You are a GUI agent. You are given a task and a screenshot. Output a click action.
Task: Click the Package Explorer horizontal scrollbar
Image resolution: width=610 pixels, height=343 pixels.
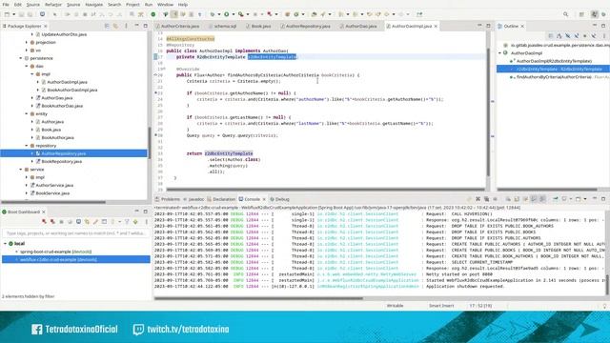pyautogui.click(x=53, y=202)
